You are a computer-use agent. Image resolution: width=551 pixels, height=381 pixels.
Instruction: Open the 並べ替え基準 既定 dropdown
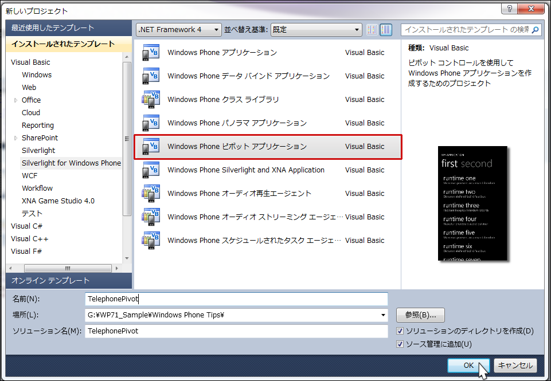316,30
